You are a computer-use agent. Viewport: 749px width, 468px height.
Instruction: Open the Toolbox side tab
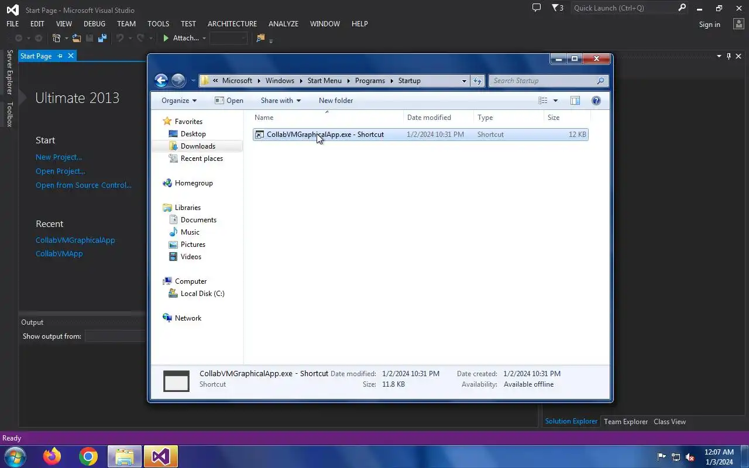pyautogui.click(x=9, y=115)
